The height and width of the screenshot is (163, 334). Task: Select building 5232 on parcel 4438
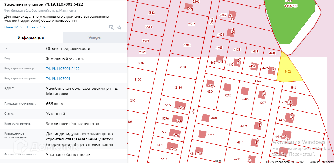tap(293, 101)
